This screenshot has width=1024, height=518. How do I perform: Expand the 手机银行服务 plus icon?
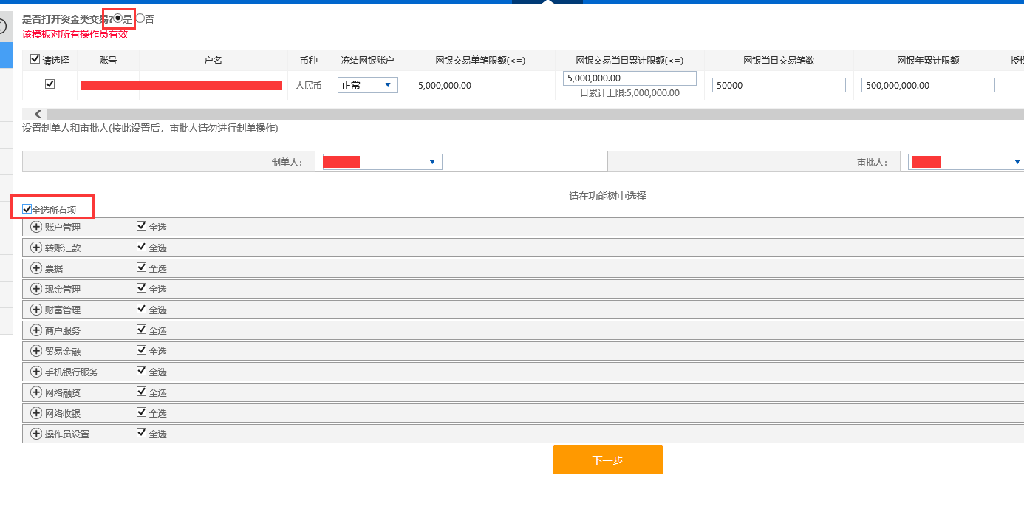pyautogui.click(x=36, y=372)
